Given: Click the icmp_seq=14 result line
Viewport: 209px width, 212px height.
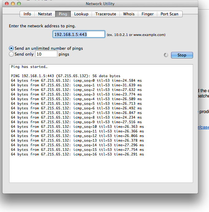Looking at the screenshot, I should [x=78, y=145].
